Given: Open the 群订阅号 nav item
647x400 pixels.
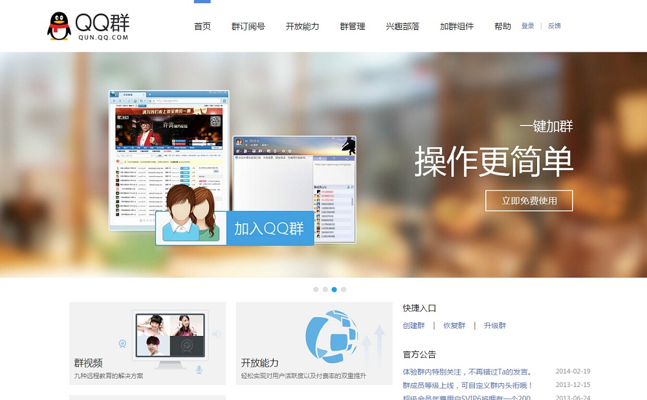Looking at the screenshot, I should tap(248, 27).
